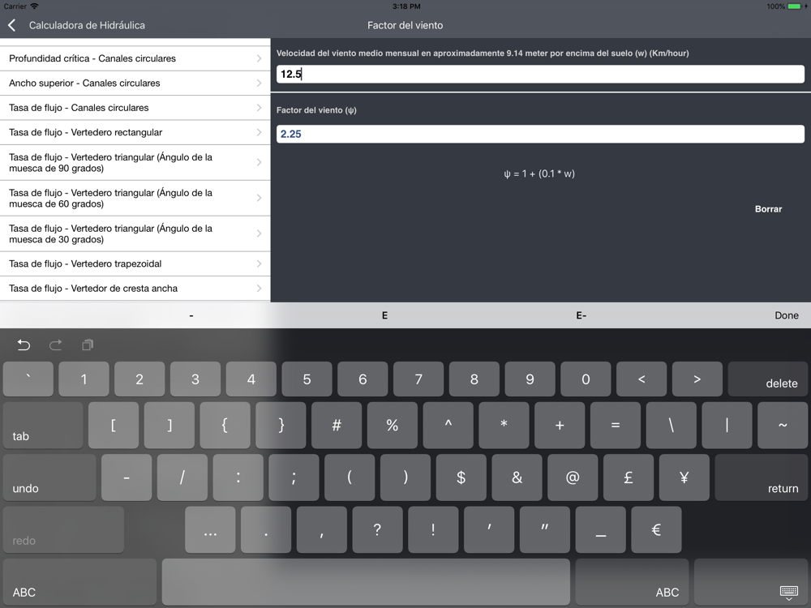Tap the euro symbol key

(x=656, y=529)
